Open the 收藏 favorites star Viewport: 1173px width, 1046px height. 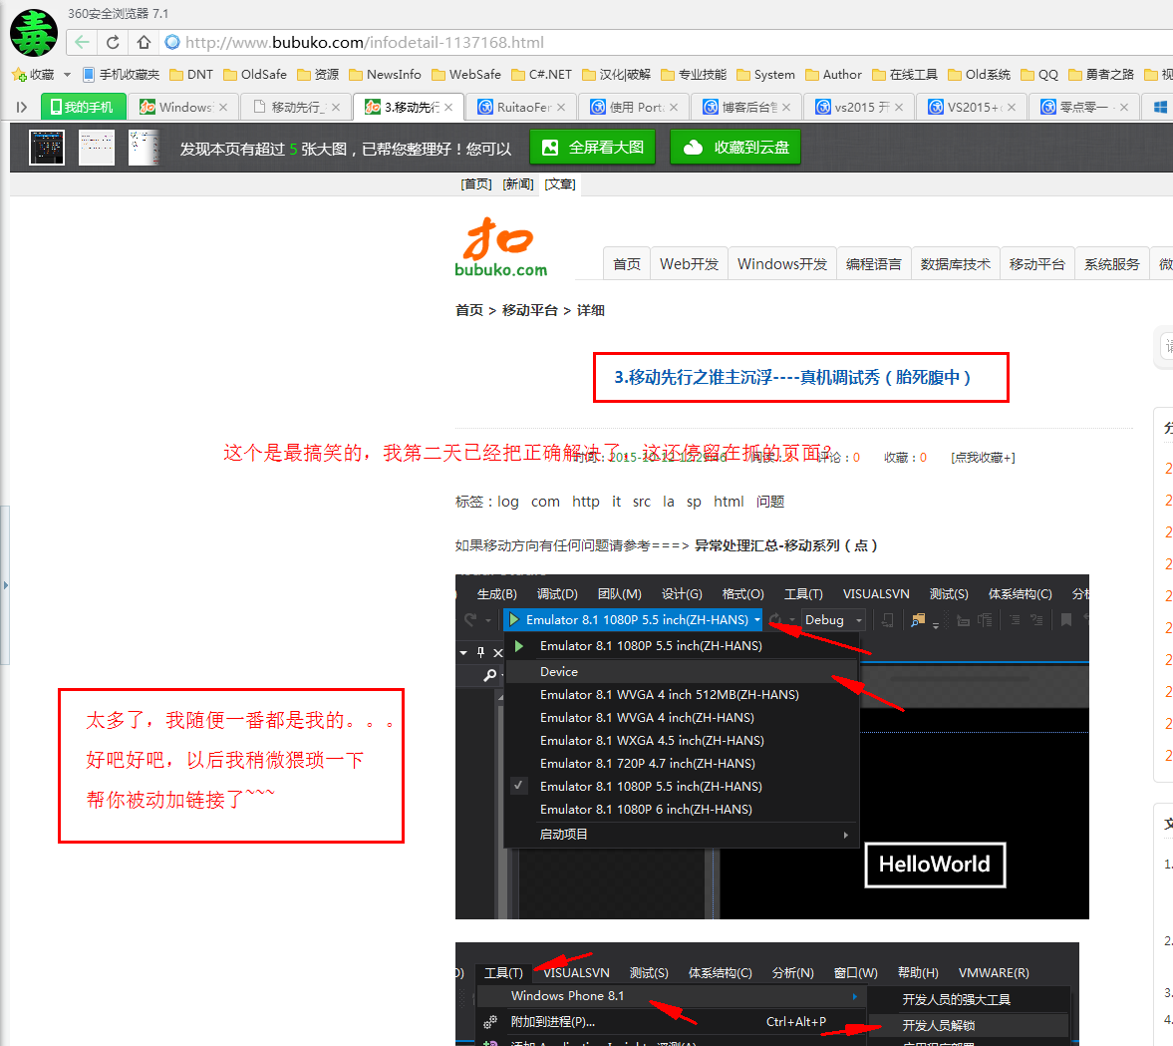[x=33, y=75]
